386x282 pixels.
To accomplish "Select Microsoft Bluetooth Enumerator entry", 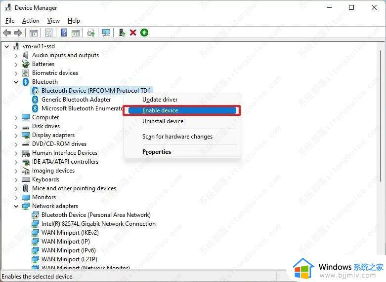I will click(82, 108).
